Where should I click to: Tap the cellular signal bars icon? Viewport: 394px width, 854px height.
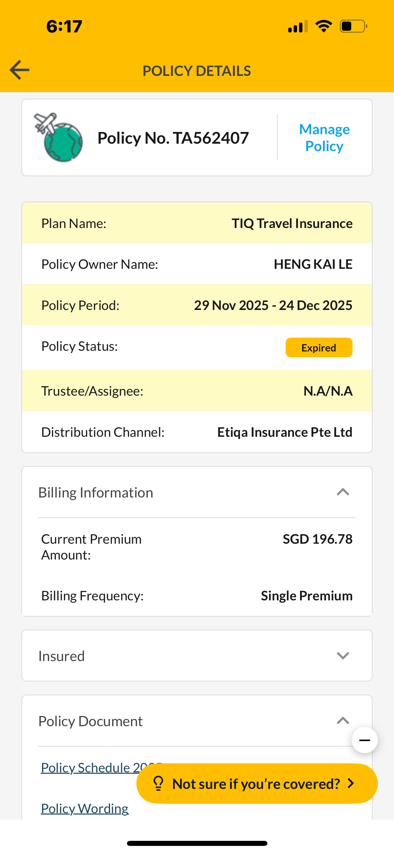(x=298, y=26)
